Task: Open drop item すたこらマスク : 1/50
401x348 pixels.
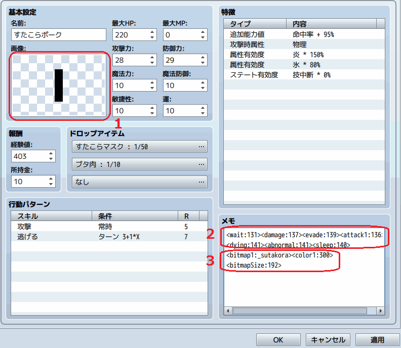Action: coord(140,147)
